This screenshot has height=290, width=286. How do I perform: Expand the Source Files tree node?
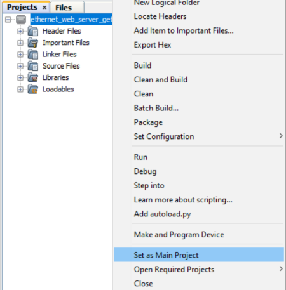[x=20, y=67]
